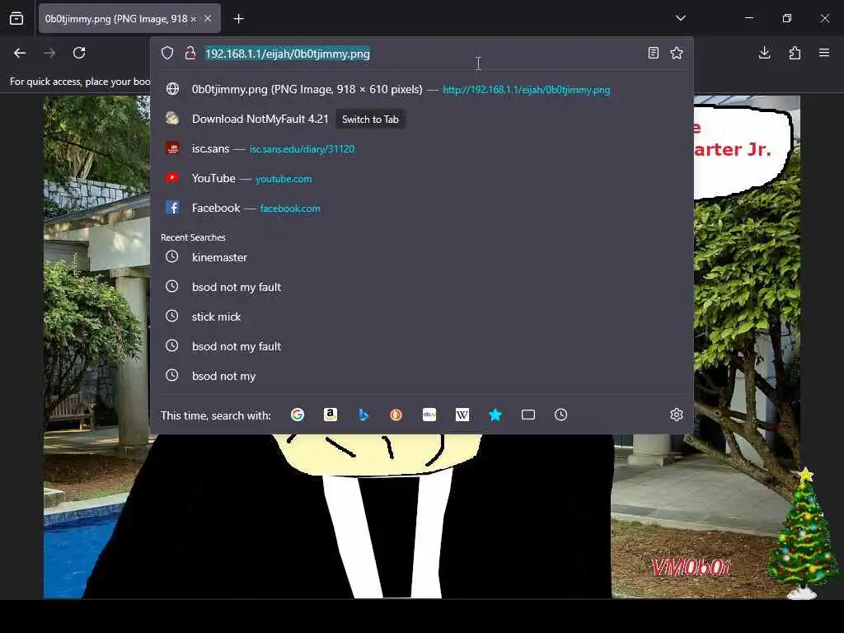
Task: Toggle Reader View icon in address bar
Action: tap(653, 53)
